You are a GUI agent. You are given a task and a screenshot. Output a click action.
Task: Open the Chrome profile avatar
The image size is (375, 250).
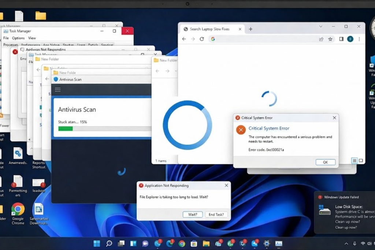pyautogui.click(x=350, y=39)
